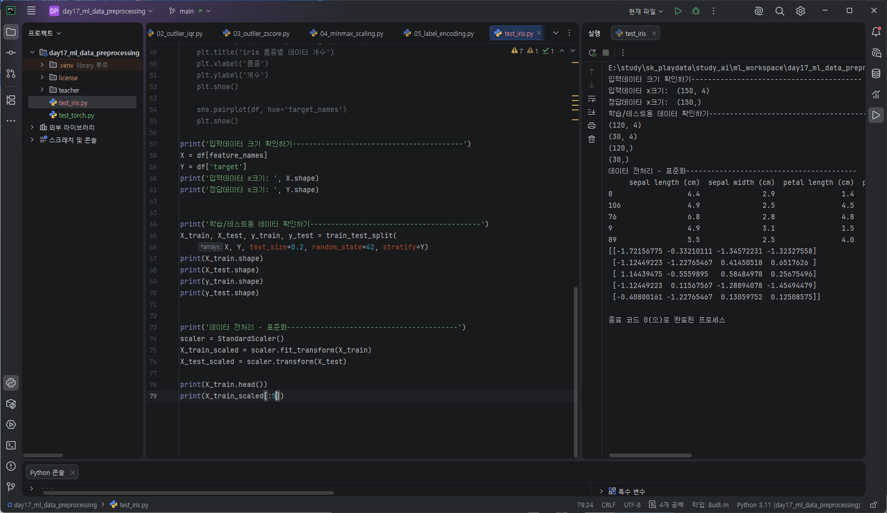The height and width of the screenshot is (513, 887).
Task: Rerun test_iris in Run panel
Action: click(592, 53)
